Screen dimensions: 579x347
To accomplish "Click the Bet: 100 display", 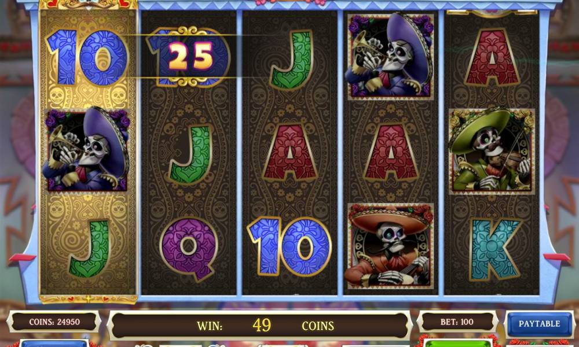I will coord(457,322).
